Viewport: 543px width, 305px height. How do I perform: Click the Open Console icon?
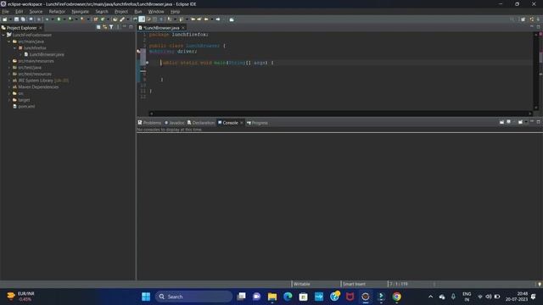point(520,122)
